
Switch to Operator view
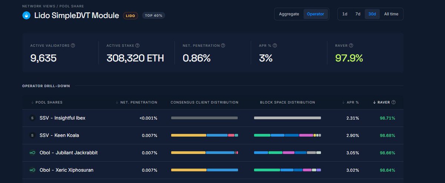(x=316, y=14)
